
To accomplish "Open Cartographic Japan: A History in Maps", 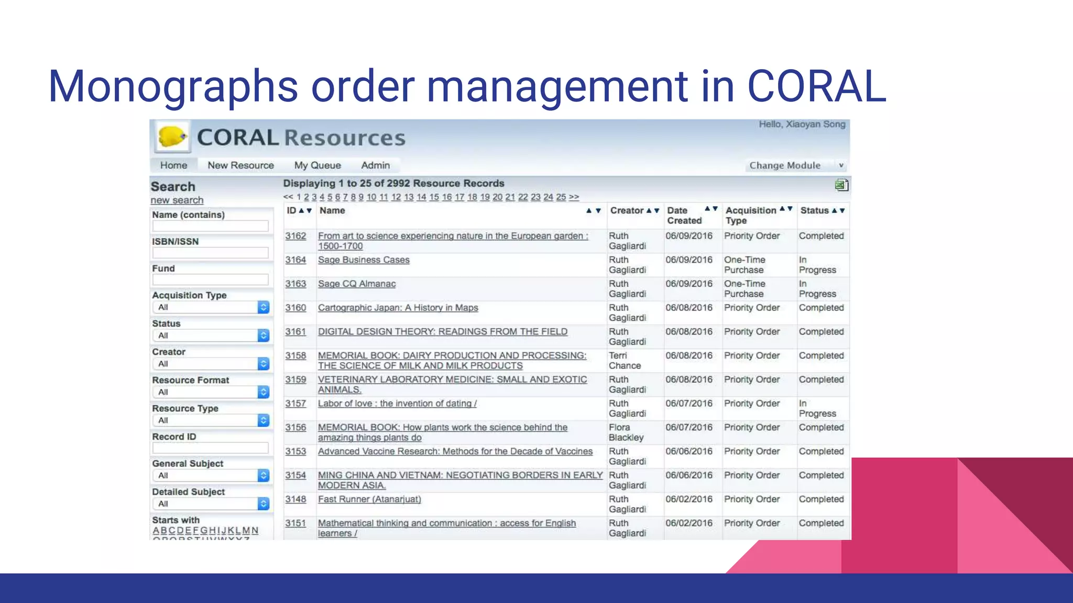I will click(x=398, y=308).
